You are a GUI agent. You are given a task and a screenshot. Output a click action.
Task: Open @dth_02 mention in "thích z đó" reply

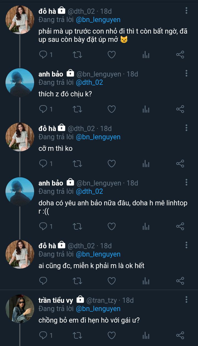click(89, 82)
